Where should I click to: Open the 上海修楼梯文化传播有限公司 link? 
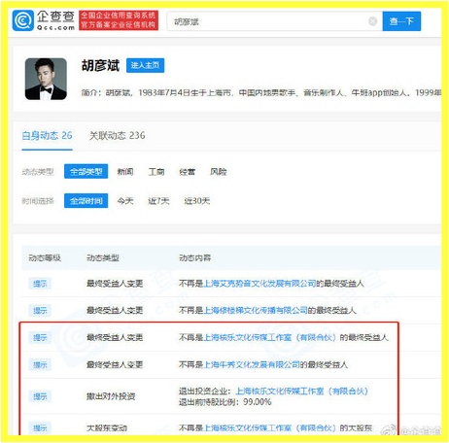click(256, 311)
